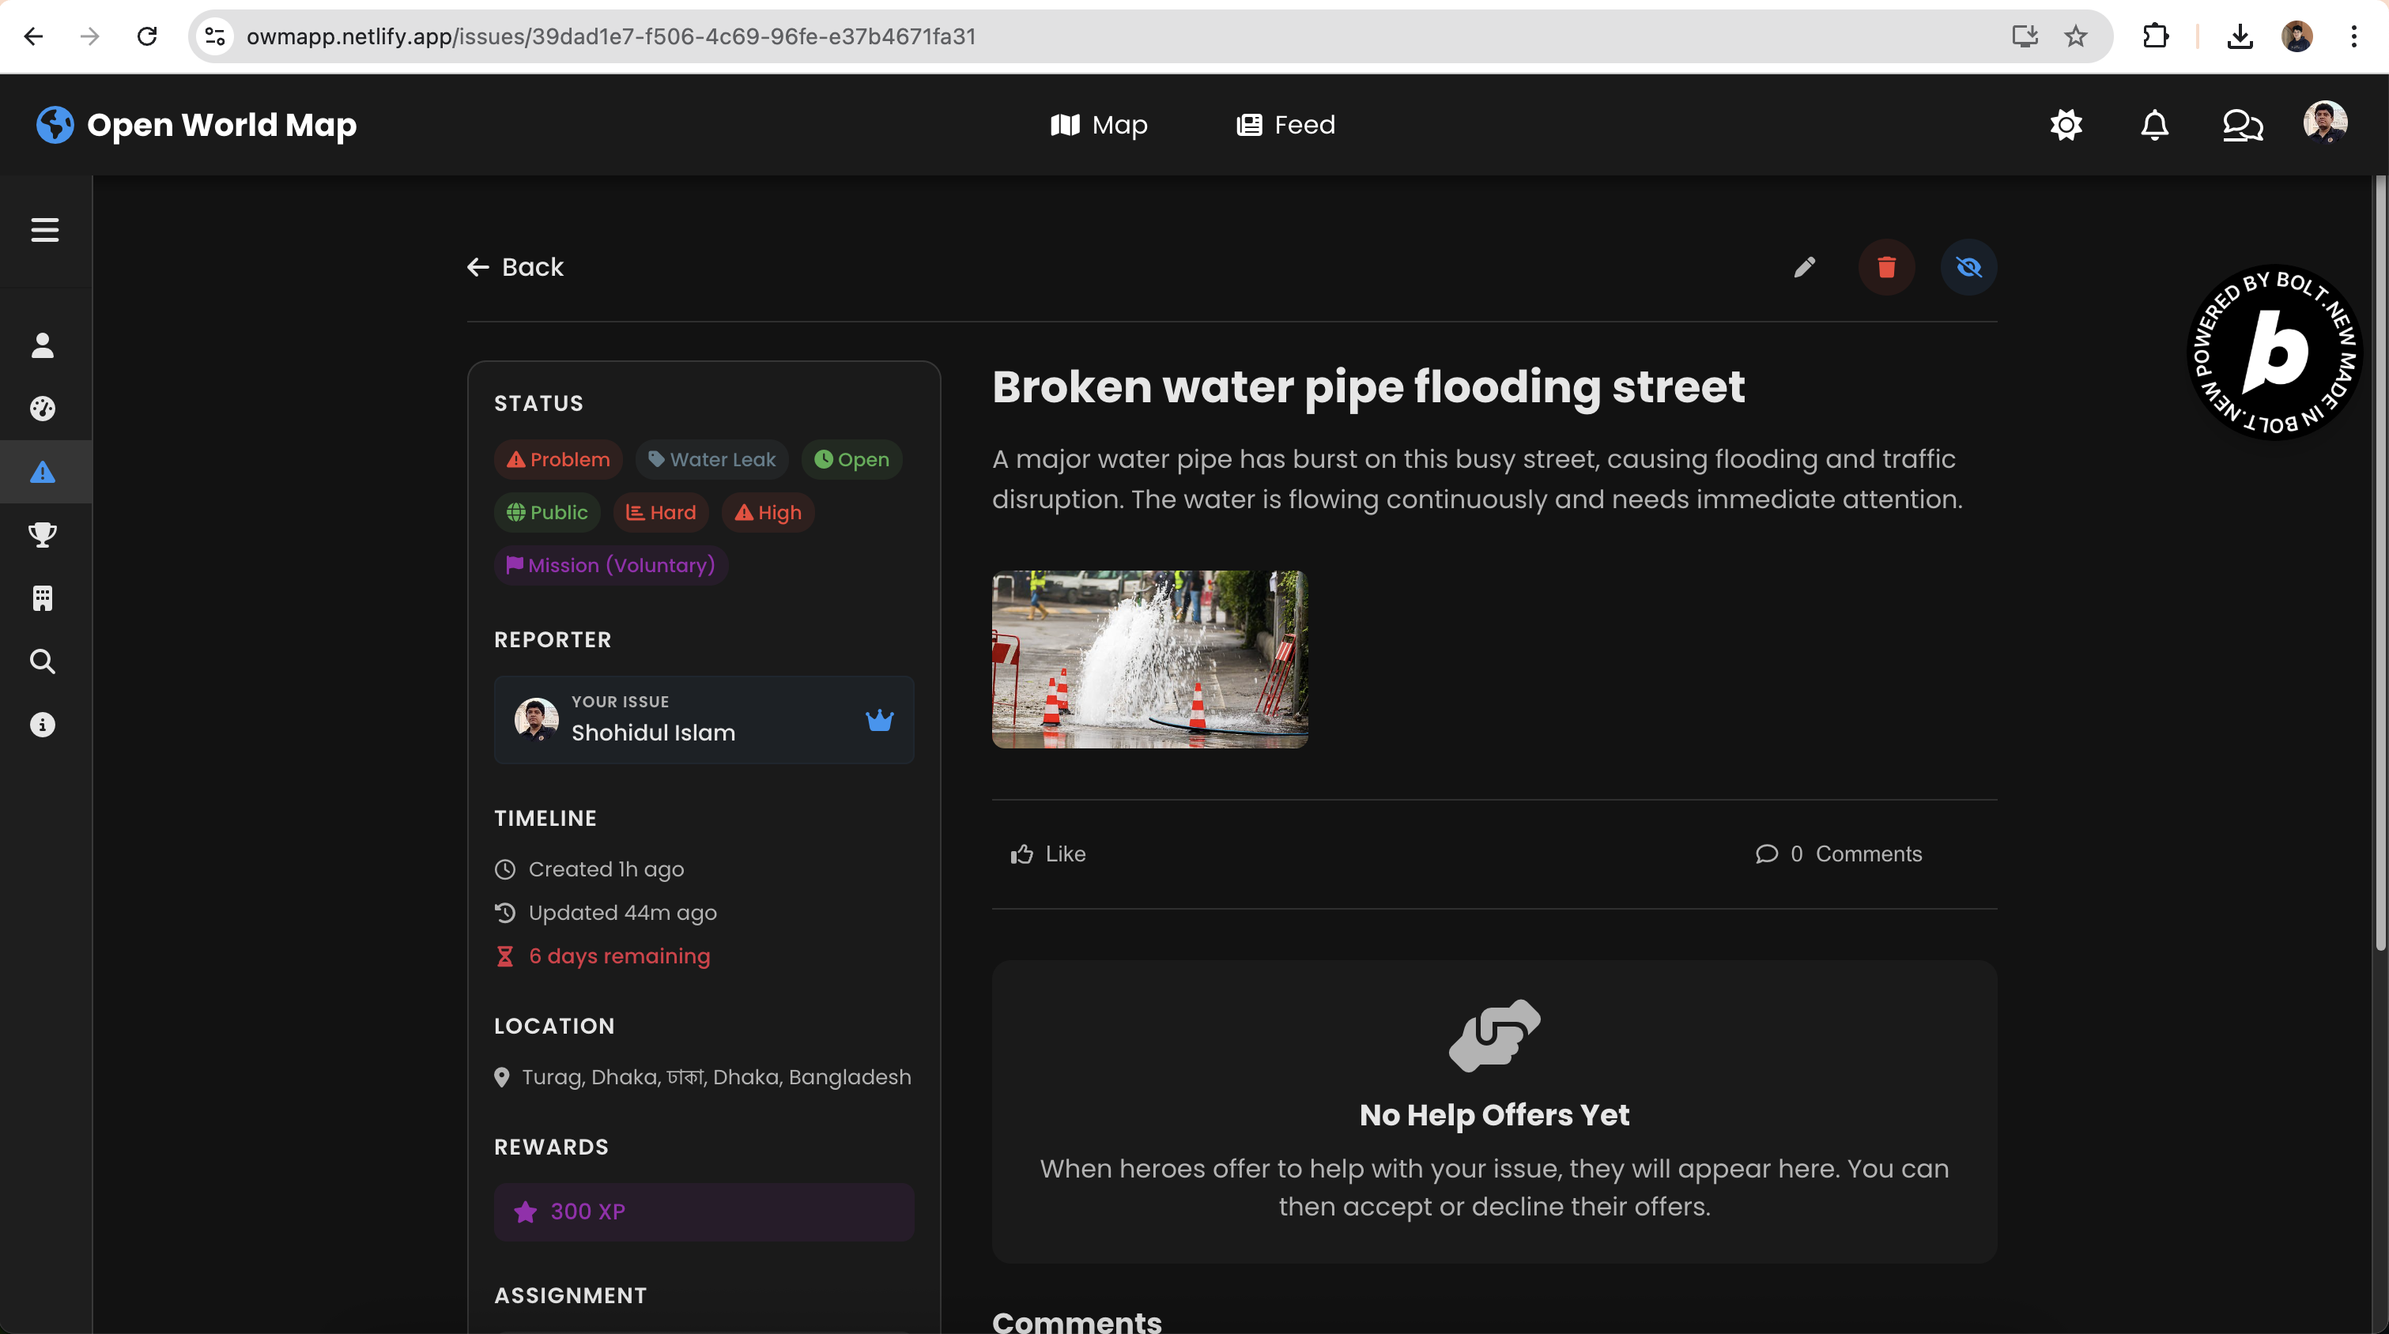Open the search magnifier sidebar icon
The image size is (2389, 1334).
43,661
